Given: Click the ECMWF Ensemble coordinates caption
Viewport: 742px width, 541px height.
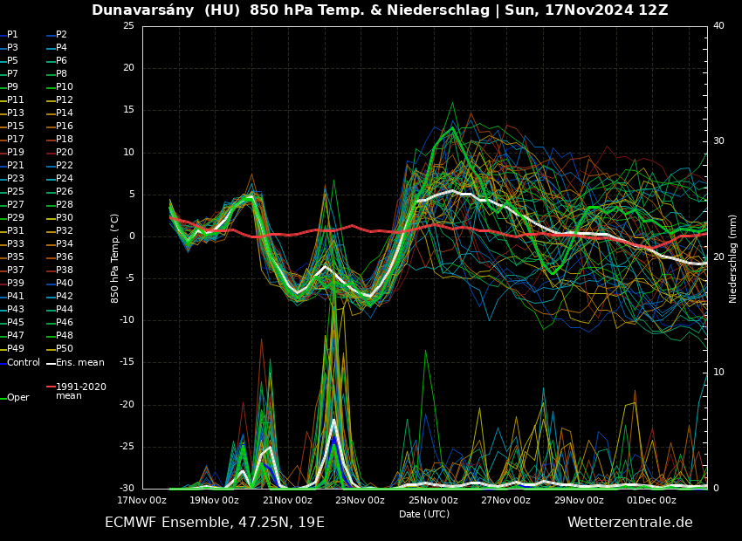Looking at the screenshot, I should pyautogui.click(x=214, y=523).
